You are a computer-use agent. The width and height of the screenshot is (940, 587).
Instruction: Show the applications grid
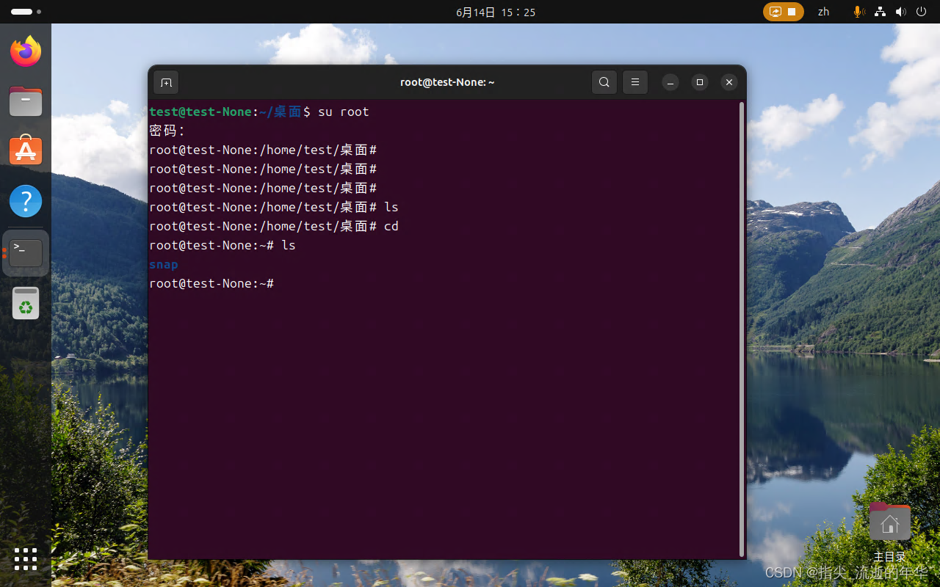[x=26, y=559]
